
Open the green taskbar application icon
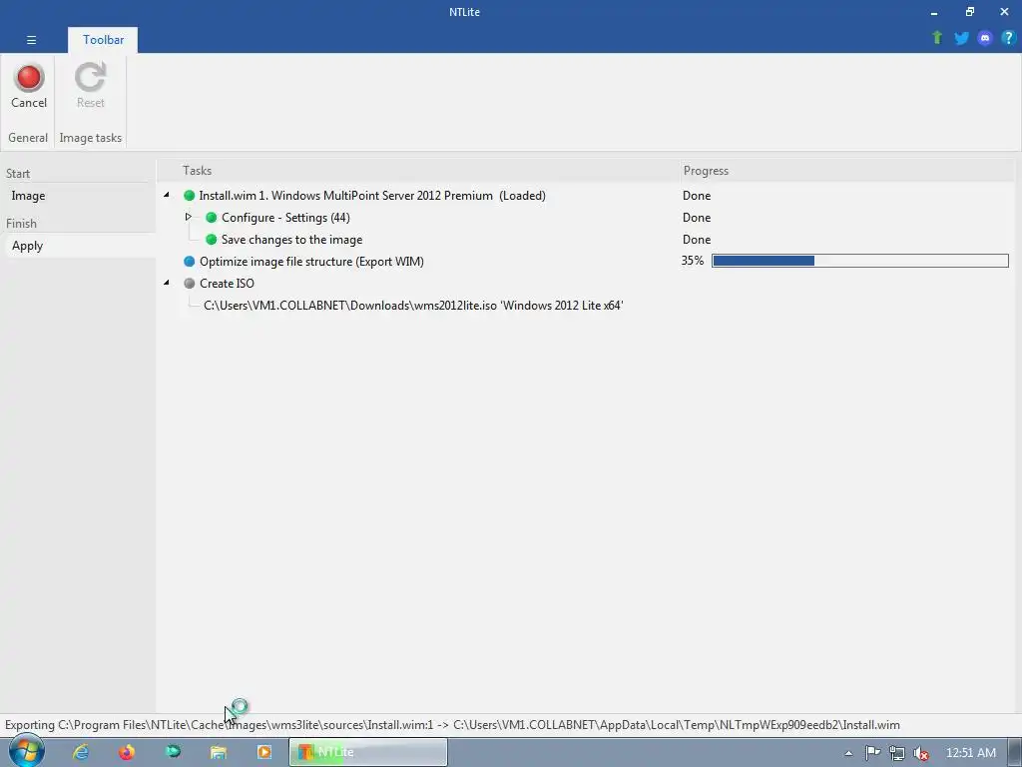173,752
